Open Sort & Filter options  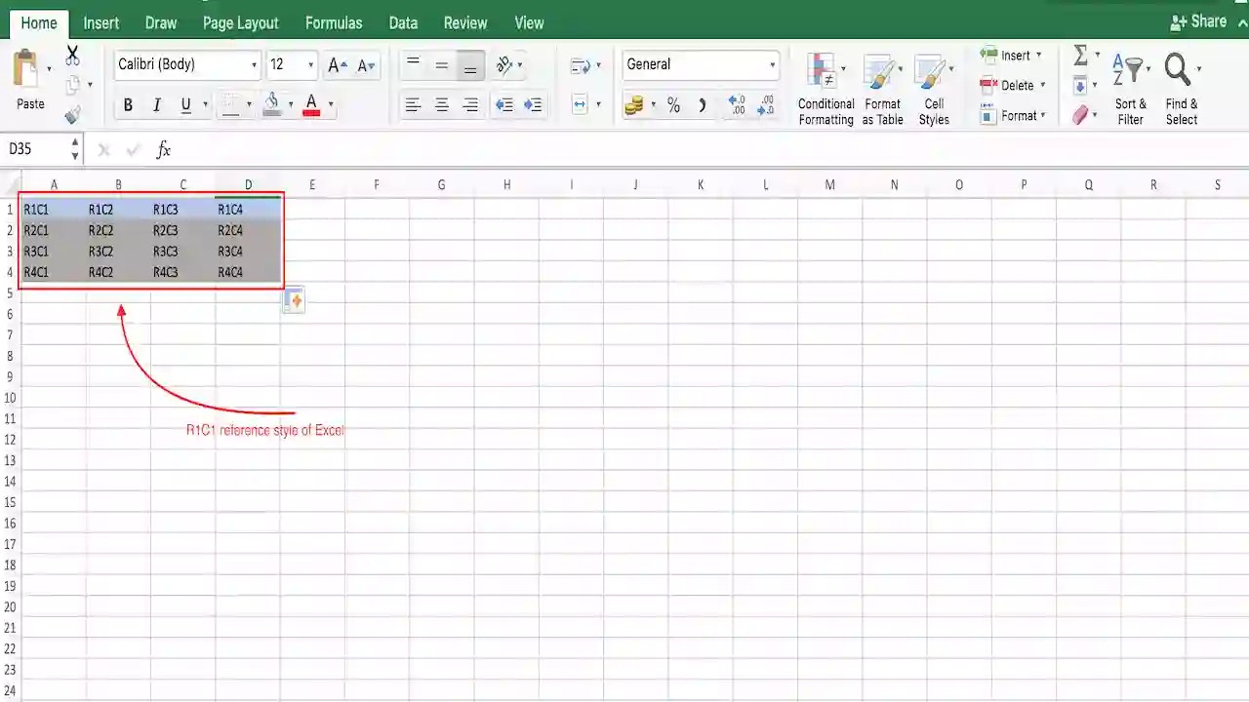tap(1129, 88)
